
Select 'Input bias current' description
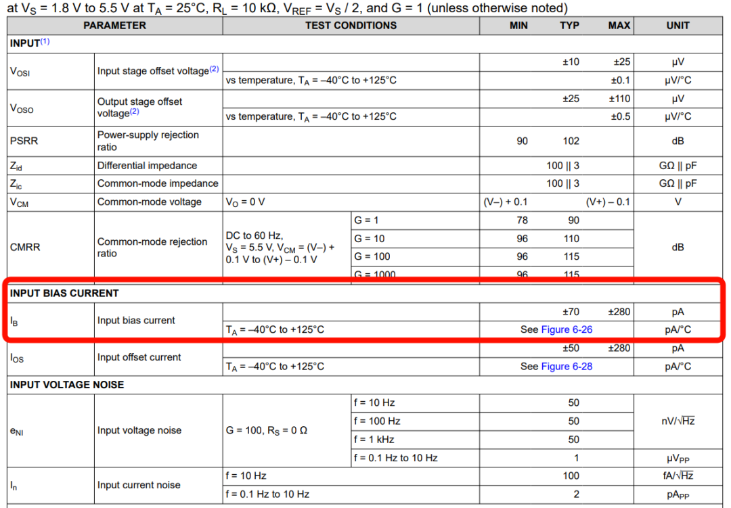click(136, 320)
